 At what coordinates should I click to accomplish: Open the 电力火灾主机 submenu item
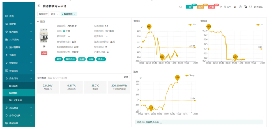pos(19,100)
